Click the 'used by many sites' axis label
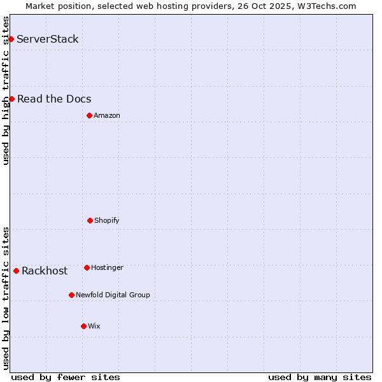 point(320,377)
